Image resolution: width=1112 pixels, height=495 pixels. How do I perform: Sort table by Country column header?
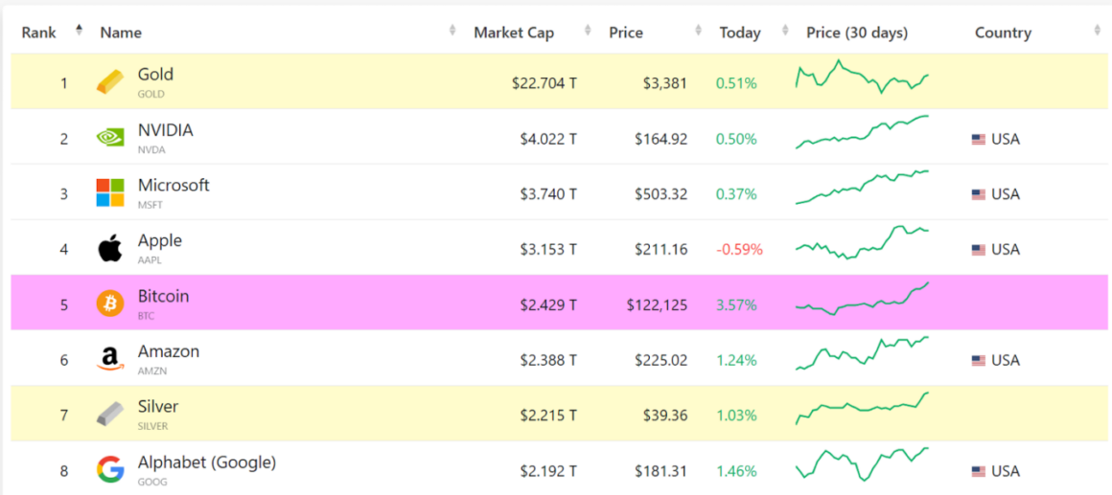[x=1003, y=33]
